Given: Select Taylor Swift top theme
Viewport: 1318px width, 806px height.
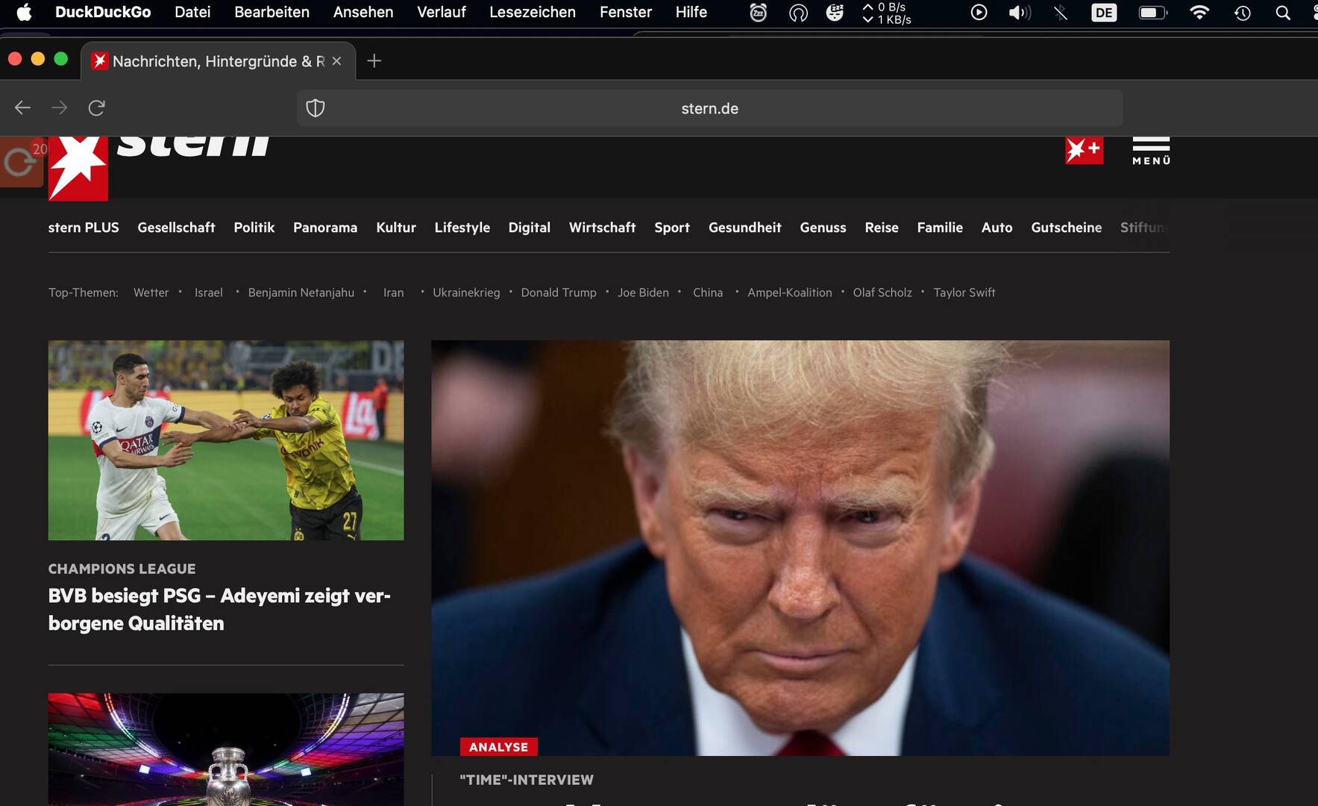Looking at the screenshot, I should (964, 293).
